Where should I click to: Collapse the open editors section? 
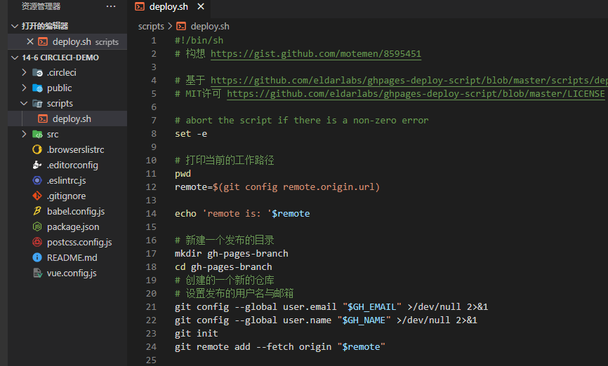point(15,26)
